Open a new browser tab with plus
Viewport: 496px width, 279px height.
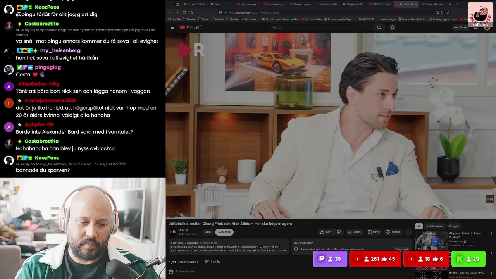tap(449, 4)
